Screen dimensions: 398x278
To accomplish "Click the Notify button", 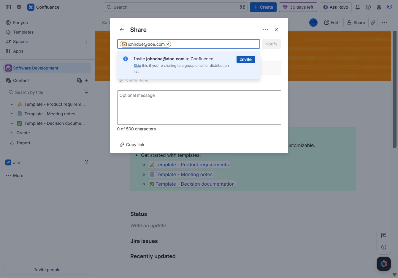I will tap(271, 44).
